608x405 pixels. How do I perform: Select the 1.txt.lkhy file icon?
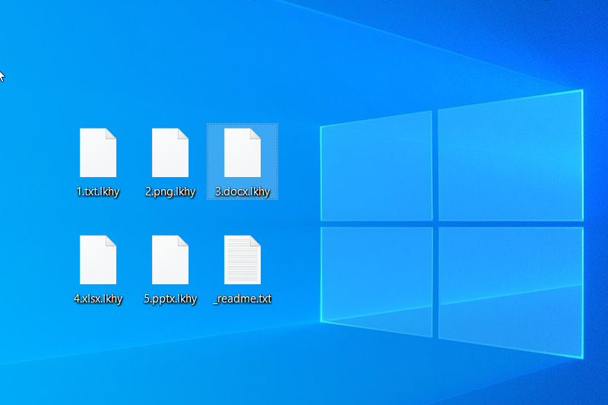point(98,153)
